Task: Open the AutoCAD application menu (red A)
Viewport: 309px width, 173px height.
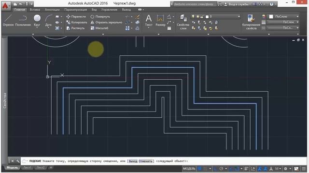Action: pos(5,6)
